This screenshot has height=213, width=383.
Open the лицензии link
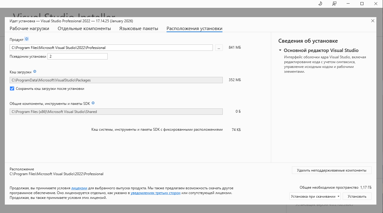(x=79, y=188)
